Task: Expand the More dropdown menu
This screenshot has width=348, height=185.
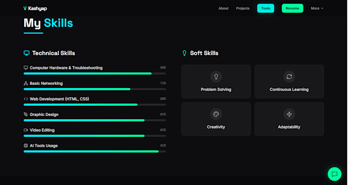Action: [x=317, y=8]
